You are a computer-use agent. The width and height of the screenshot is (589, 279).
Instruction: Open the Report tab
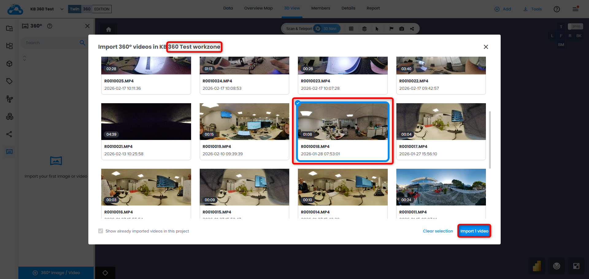tap(373, 8)
